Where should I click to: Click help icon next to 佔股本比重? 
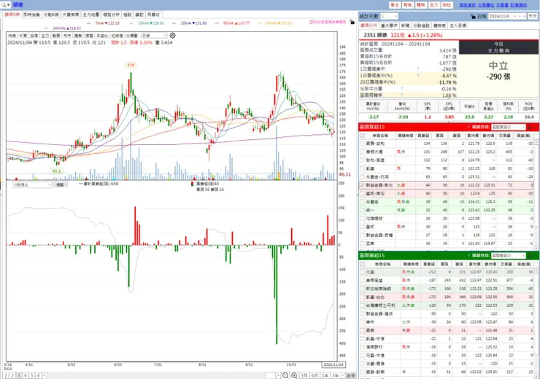tap(401, 89)
